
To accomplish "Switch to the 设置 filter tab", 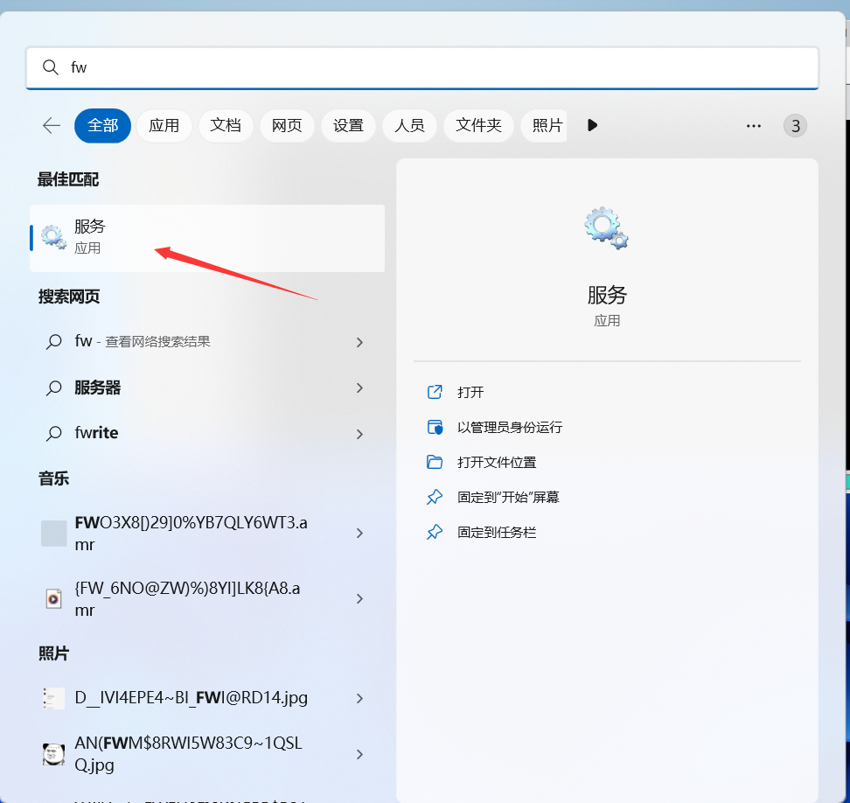I will (x=348, y=126).
